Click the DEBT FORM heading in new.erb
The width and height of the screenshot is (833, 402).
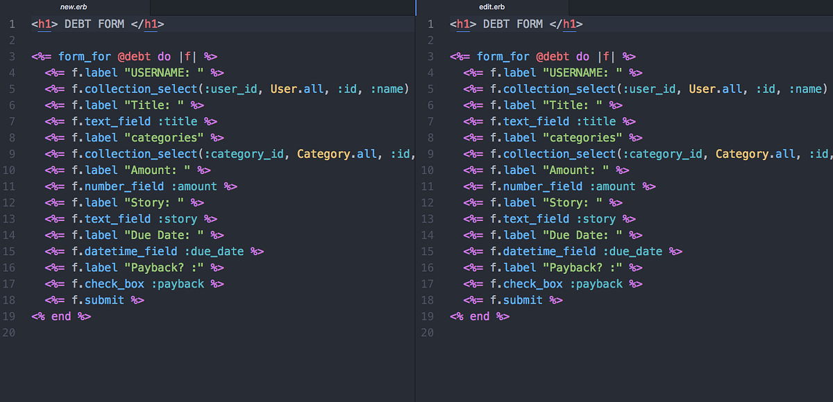coord(94,24)
